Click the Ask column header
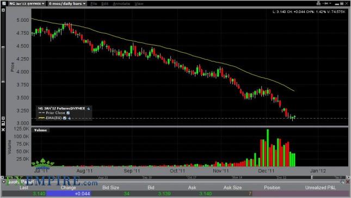Screen dimensions: 351x198 pos(192,188)
